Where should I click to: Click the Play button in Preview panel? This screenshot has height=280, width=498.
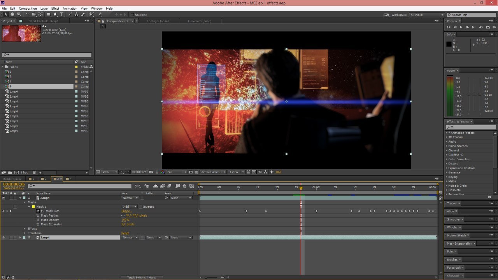[x=461, y=27]
